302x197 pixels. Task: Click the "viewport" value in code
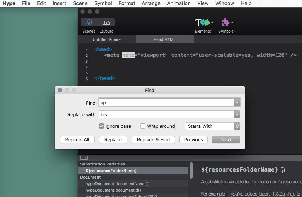tap(153, 55)
